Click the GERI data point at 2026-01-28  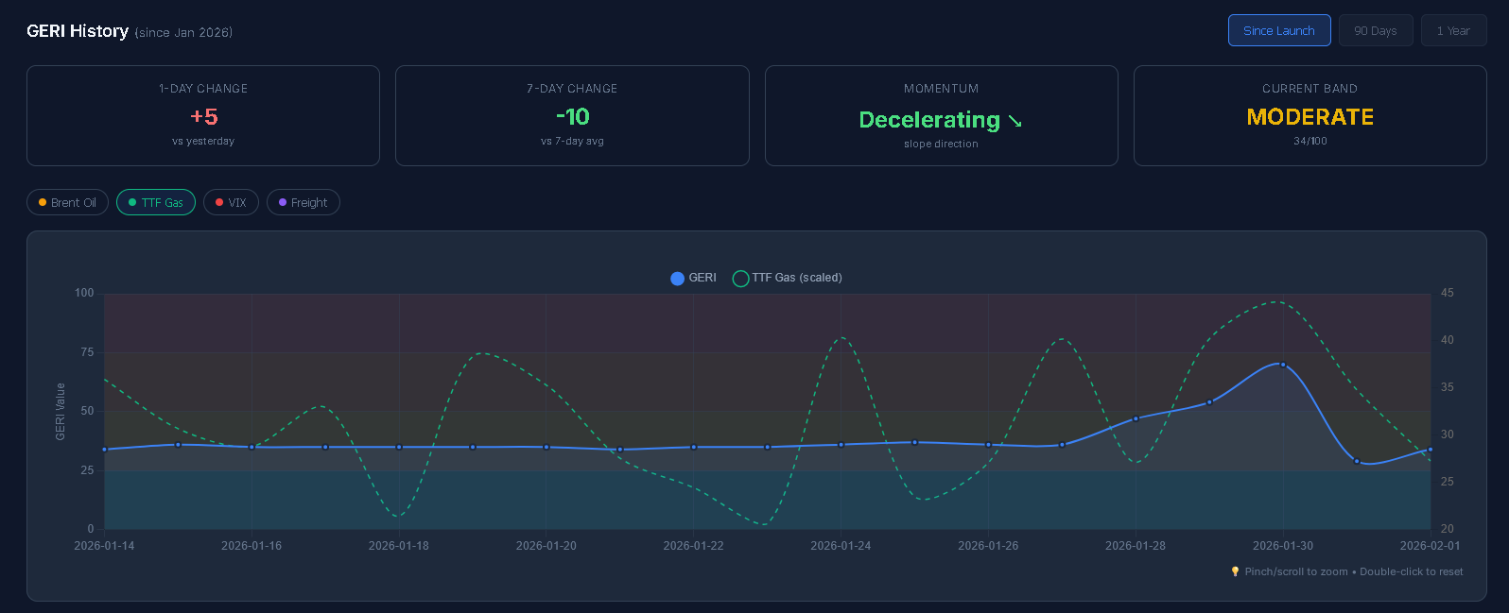(x=1136, y=418)
